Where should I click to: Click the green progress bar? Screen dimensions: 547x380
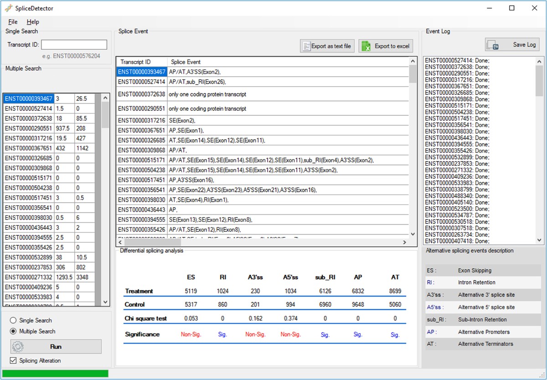point(55,374)
